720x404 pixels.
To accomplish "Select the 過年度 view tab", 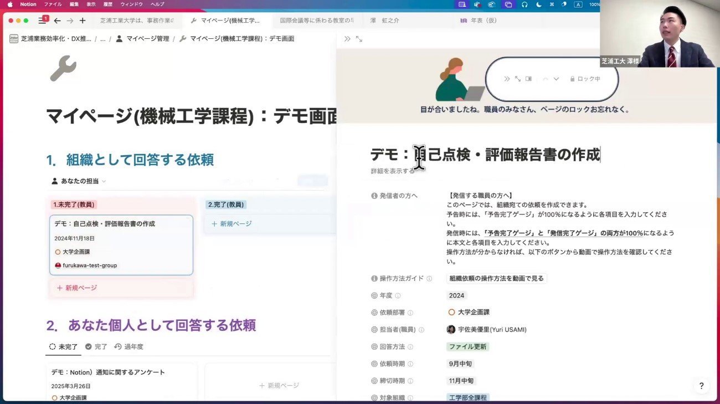I will [128, 347].
